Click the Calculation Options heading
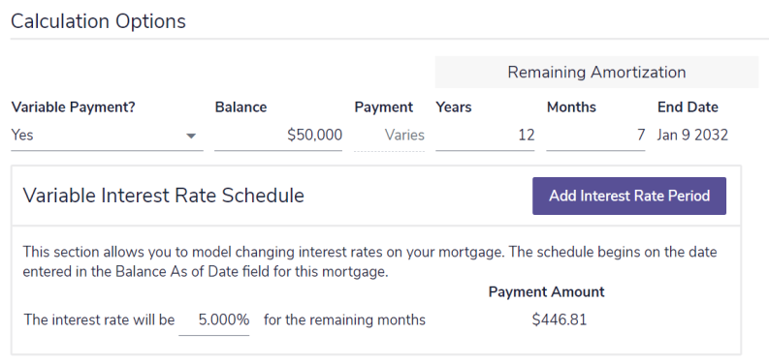Screen dimensions: 769x364 point(98,21)
